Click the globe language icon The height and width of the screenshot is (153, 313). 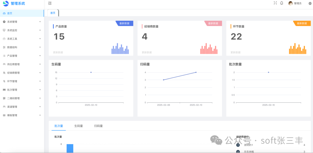tap(310, 3)
